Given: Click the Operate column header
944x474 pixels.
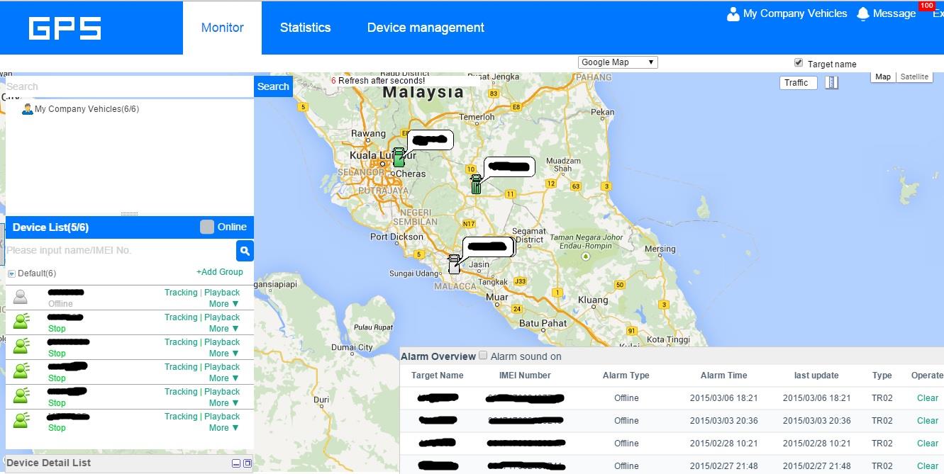Looking at the screenshot, I should point(927,376).
